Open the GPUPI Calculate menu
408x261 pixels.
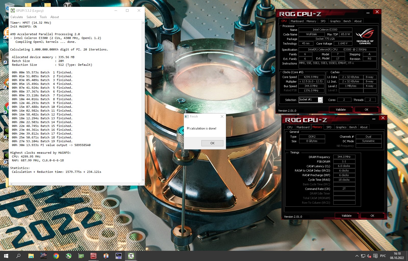(x=17, y=17)
